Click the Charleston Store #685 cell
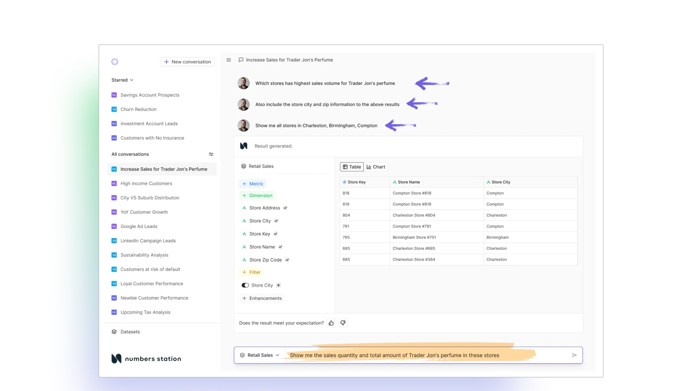696x391 pixels. pos(437,248)
